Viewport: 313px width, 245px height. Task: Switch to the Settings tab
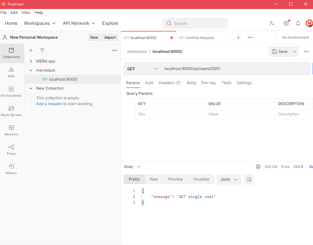coord(244,83)
